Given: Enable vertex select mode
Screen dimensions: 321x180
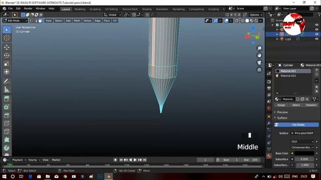Looking at the screenshot, I should coord(32,20).
